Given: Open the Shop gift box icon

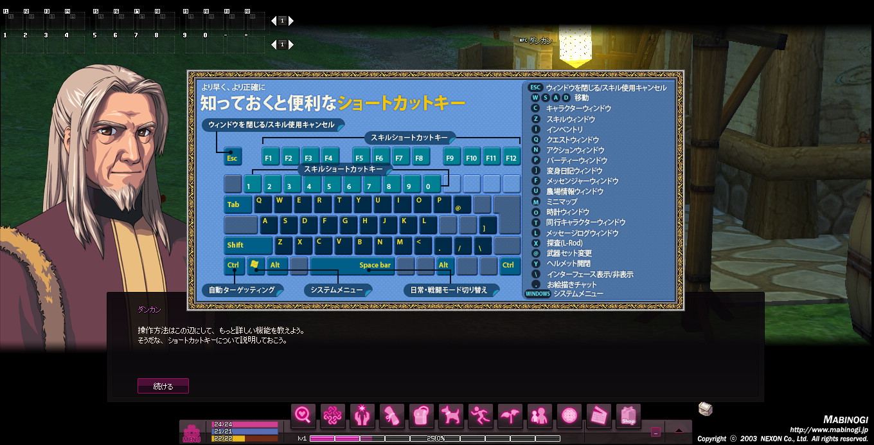Looking at the screenshot, I should pos(629,415).
